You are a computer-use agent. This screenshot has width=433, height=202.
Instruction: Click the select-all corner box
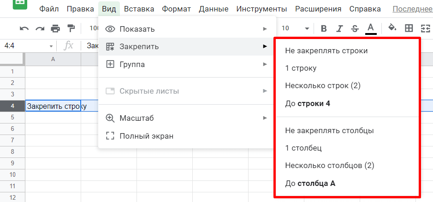(x=12, y=59)
